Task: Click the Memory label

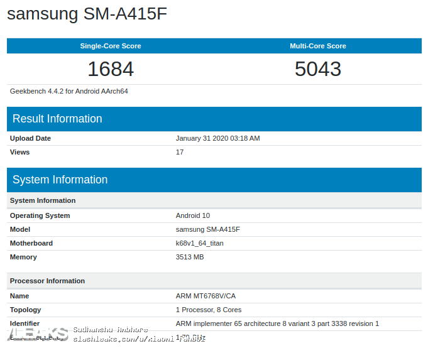Action: coord(23,257)
